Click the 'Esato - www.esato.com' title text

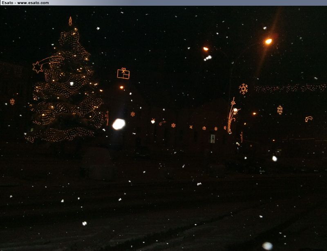tap(25, 3)
